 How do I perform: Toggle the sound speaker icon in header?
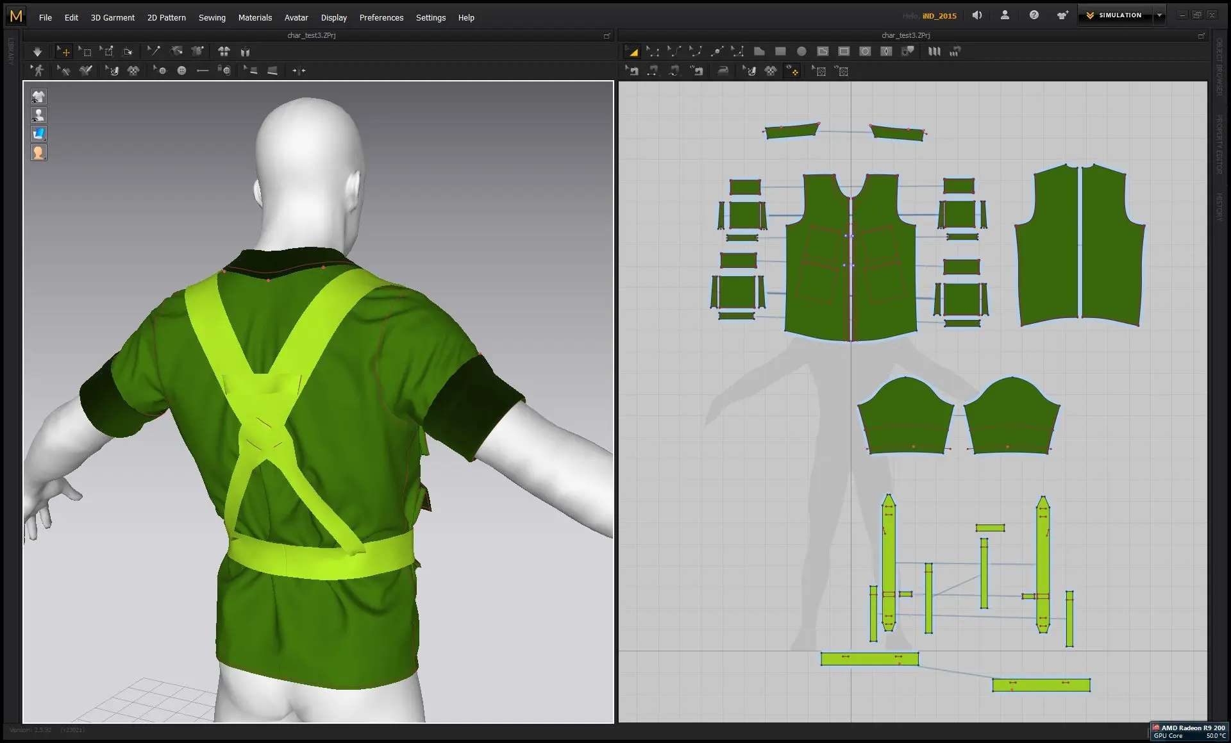(976, 15)
